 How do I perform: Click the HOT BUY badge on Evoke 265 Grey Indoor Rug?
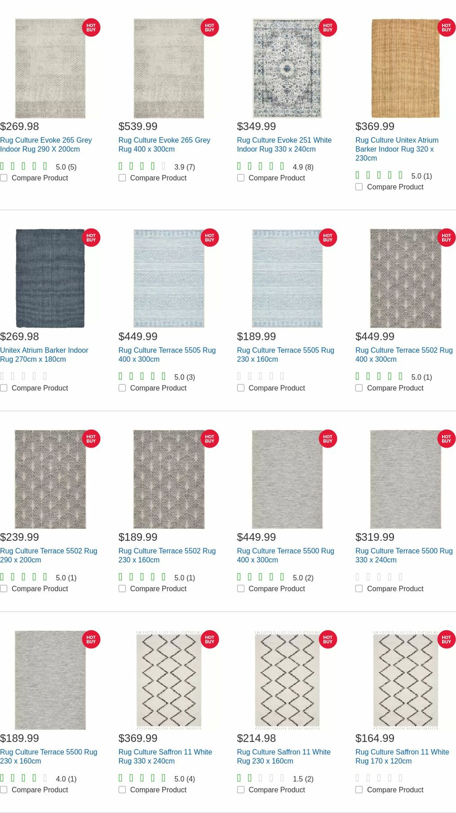click(x=91, y=27)
